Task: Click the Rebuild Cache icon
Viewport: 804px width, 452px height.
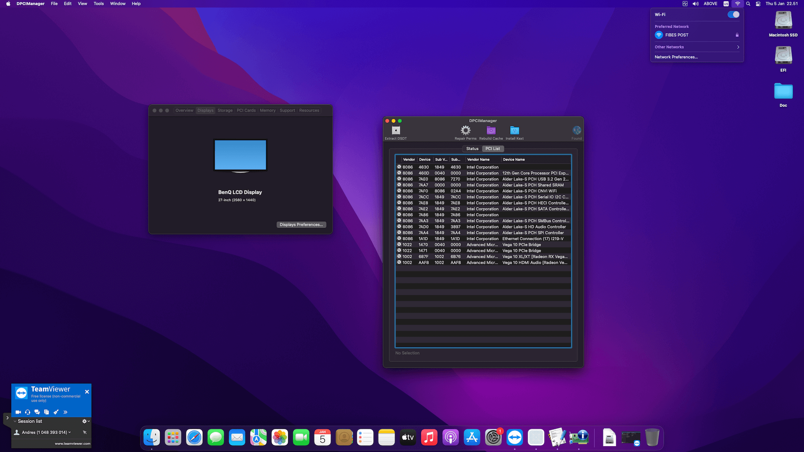Action: (491, 131)
